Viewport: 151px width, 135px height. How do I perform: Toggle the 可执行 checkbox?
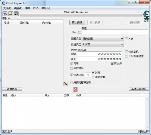click(112, 64)
